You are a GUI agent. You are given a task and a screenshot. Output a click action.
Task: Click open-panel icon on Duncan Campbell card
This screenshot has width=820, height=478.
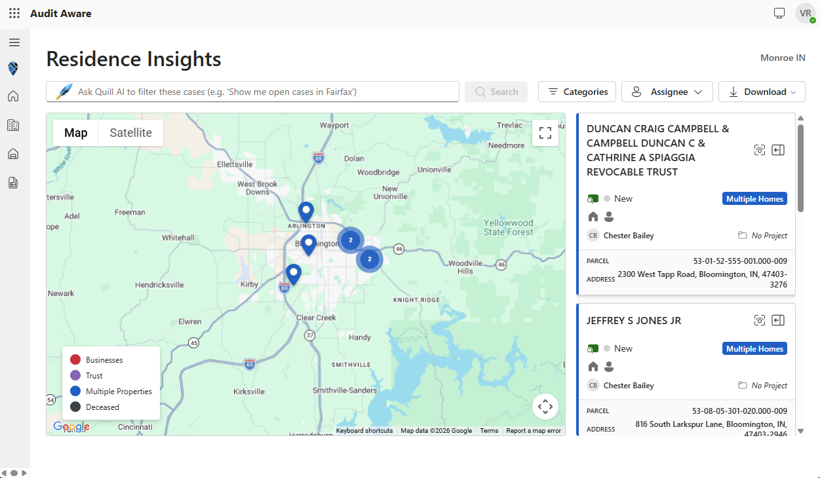[x=778, y=150]
